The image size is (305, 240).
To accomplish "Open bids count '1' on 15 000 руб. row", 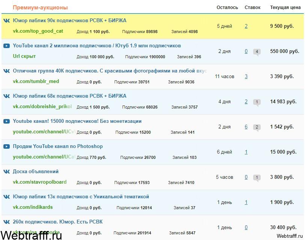I will pyautogui.click(x=246, y=152).
